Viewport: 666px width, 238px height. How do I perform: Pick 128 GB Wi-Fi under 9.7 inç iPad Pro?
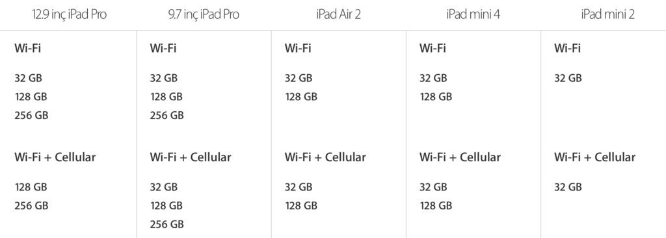click(166, 97)
